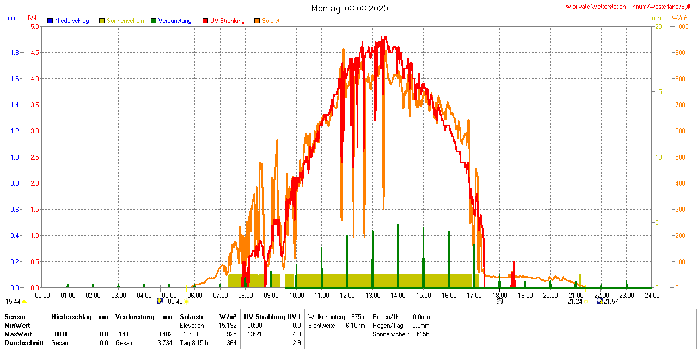Click the blue dawn icon left of 05:40
This screenshot has height=349, width=697.
pyautogui.click(x=160, y=301)
